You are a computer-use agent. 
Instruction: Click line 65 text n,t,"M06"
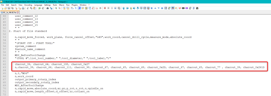[x=22, y=73]
